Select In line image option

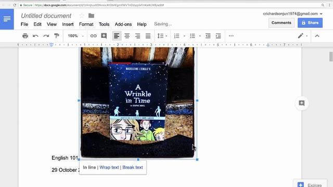click(x=89, y=167)
